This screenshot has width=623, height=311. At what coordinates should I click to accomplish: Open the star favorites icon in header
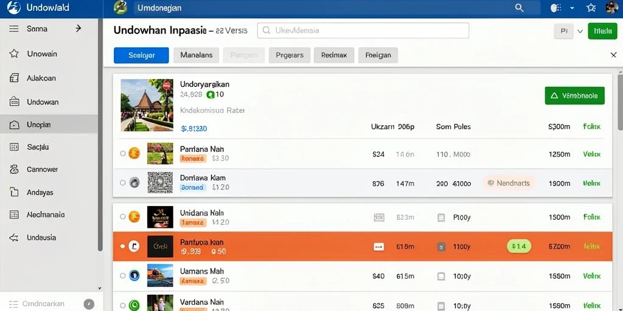591,8
